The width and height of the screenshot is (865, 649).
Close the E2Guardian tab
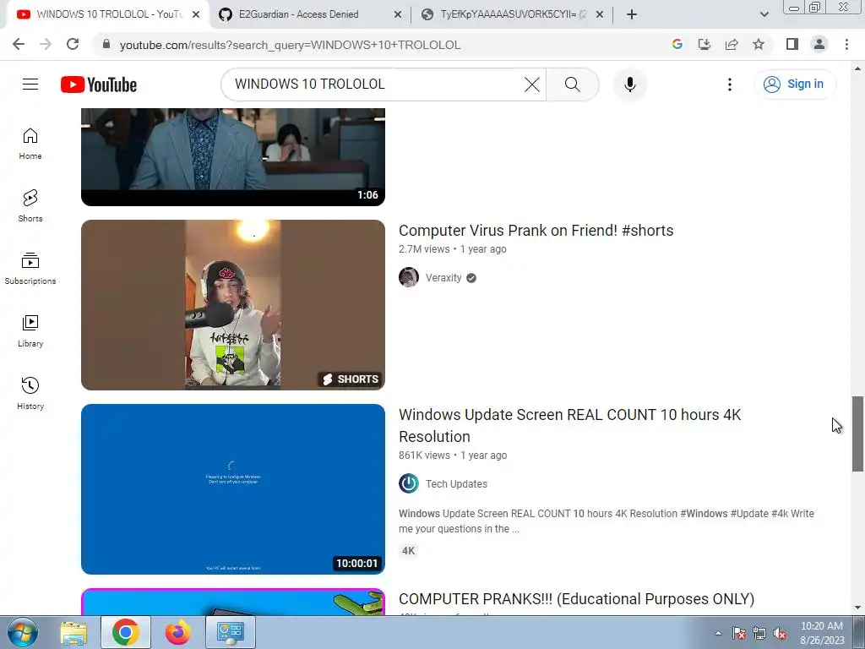pyautogui.click(x=398, y=15)
